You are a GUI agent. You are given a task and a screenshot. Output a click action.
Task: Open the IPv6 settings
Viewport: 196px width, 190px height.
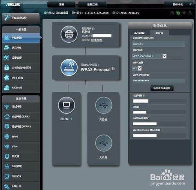21,136
